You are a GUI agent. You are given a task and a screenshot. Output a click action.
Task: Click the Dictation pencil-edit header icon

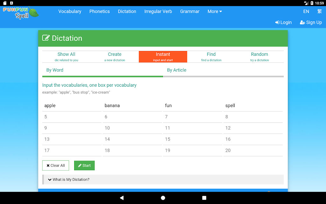(x=46, y=38)
